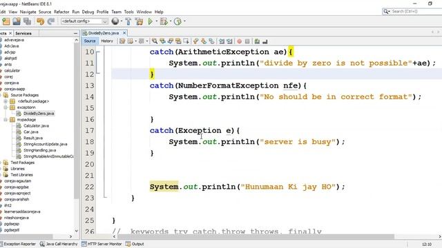Click the editor horizontal scrollbar
The height and width of the screenshot is (248, 442).
[255, 236]
